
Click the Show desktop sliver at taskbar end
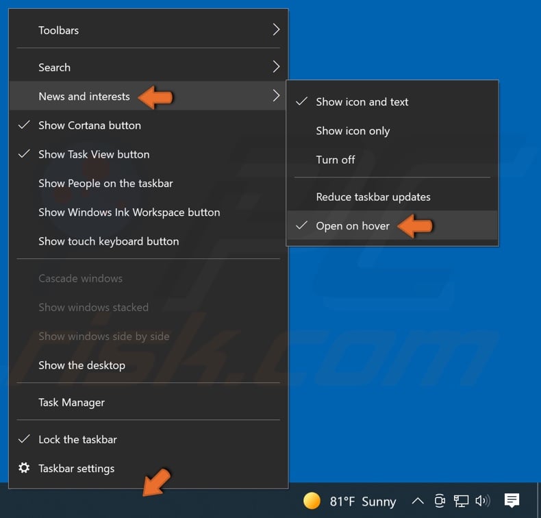[x=538, y=500]
